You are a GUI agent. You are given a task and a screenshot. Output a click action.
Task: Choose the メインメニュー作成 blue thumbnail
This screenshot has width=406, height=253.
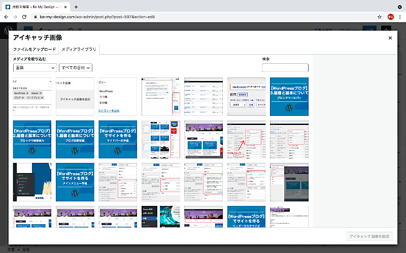tap(75, 182)
